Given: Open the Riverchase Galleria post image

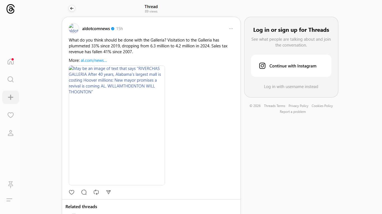Looking at the screenshot, I should point(117,125).
